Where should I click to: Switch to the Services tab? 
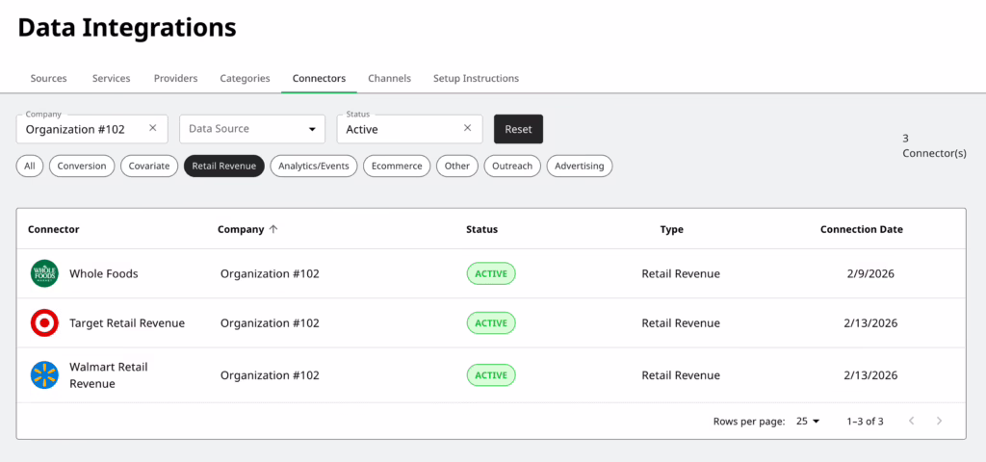coord(112,79)
